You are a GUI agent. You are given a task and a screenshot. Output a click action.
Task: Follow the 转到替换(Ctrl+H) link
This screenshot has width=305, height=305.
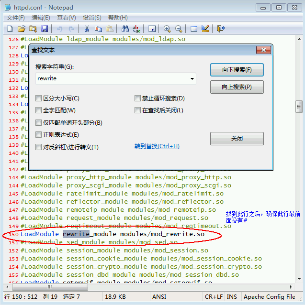point(157,146)
